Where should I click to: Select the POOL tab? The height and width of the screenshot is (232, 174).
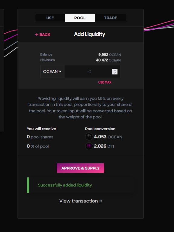pyautogui.click(x=80, y=18)
